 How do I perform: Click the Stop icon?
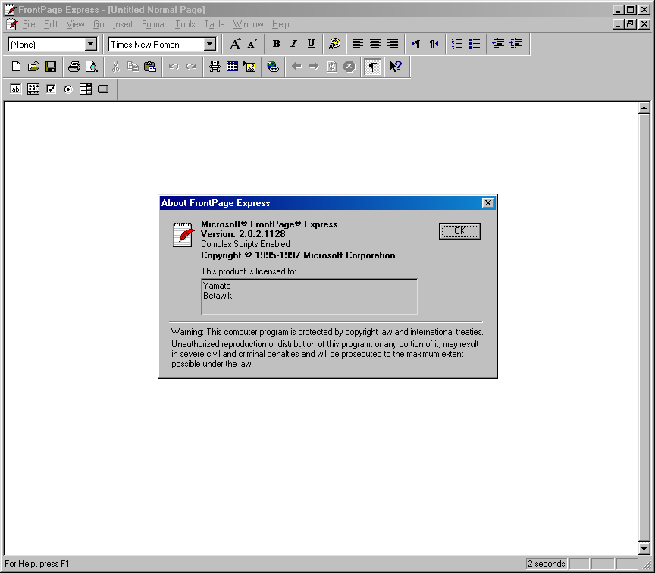tap(349, 67)
